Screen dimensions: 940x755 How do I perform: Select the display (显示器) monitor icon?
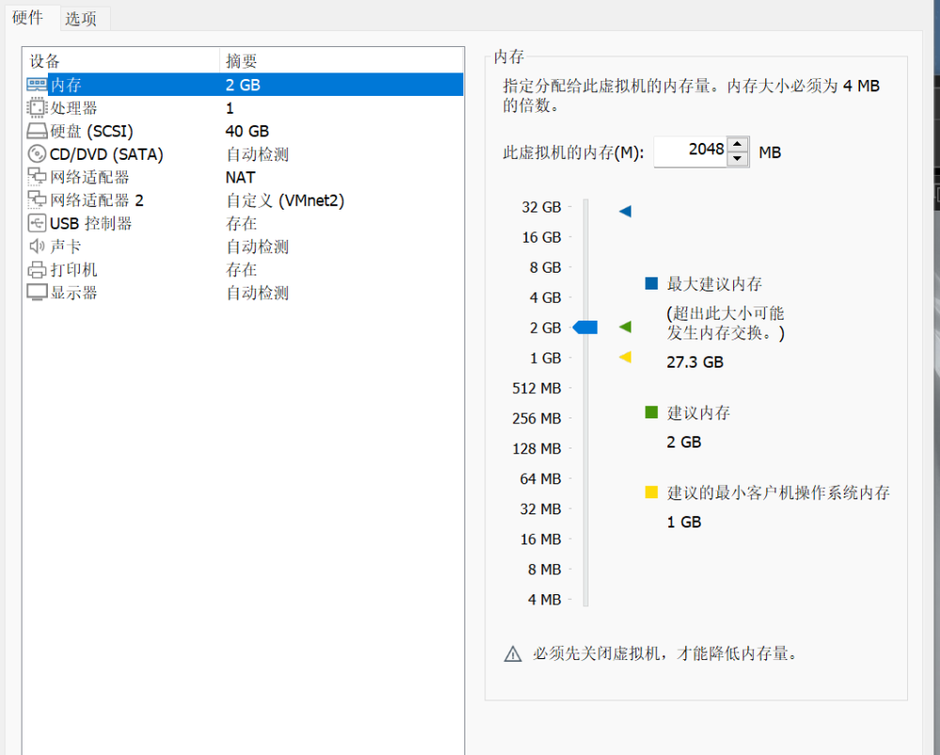(x=37, y=292)
